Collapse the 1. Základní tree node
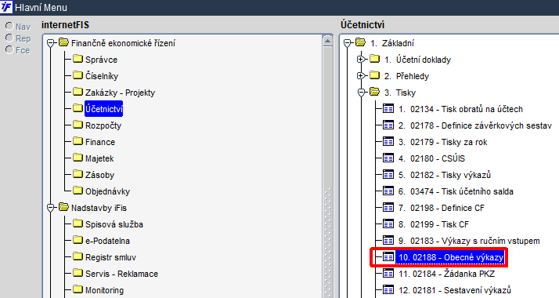Image resolution: width=559 pixels, height=298 pixels. (x=348, y=43)
